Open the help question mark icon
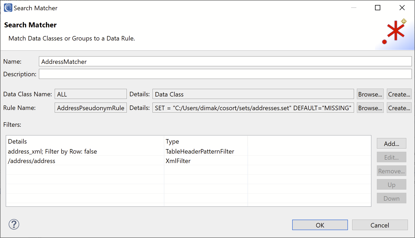 tap(14, 224)
